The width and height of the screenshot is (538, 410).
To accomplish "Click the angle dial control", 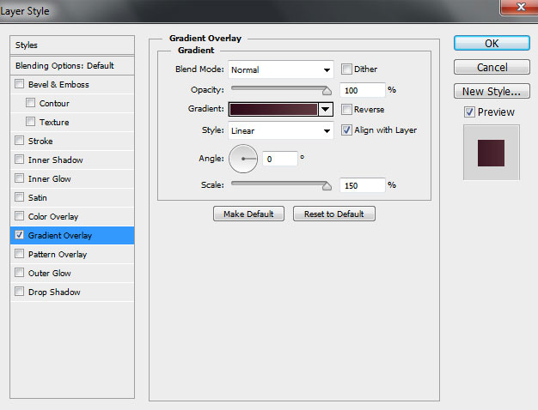I will 243,159.
